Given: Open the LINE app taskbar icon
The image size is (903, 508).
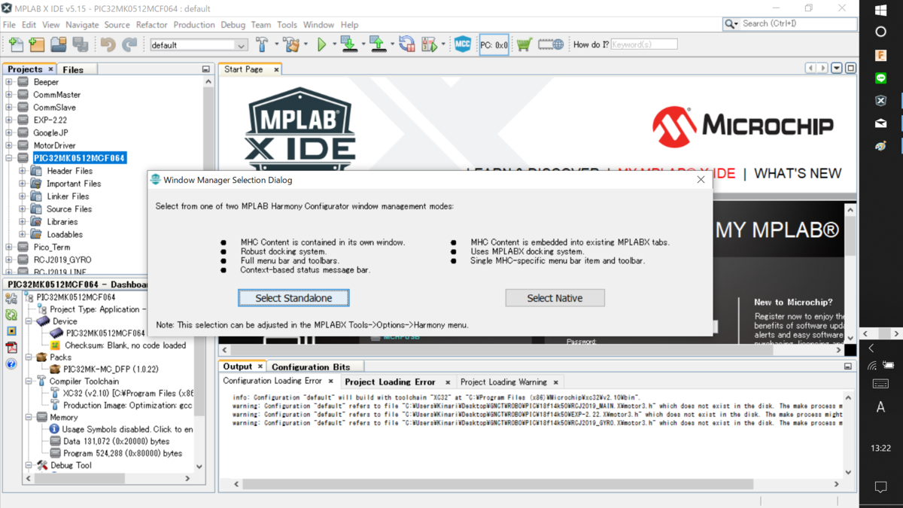Looking at the screenshot, I should point(881,78).
